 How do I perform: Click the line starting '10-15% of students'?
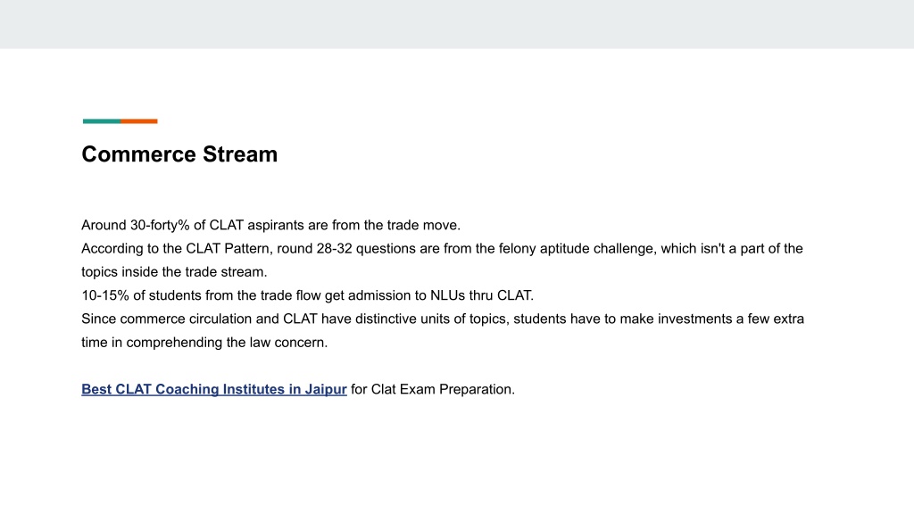[x=307, y=295]
